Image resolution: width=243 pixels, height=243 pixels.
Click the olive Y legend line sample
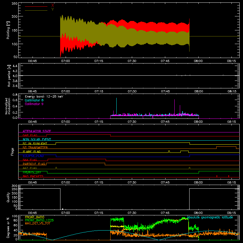click(x=36, y=10)
